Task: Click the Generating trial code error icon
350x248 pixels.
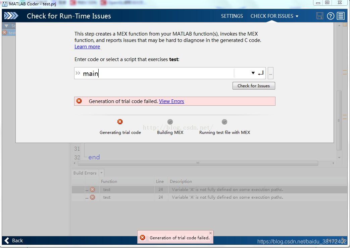Action: coord(120,122)
